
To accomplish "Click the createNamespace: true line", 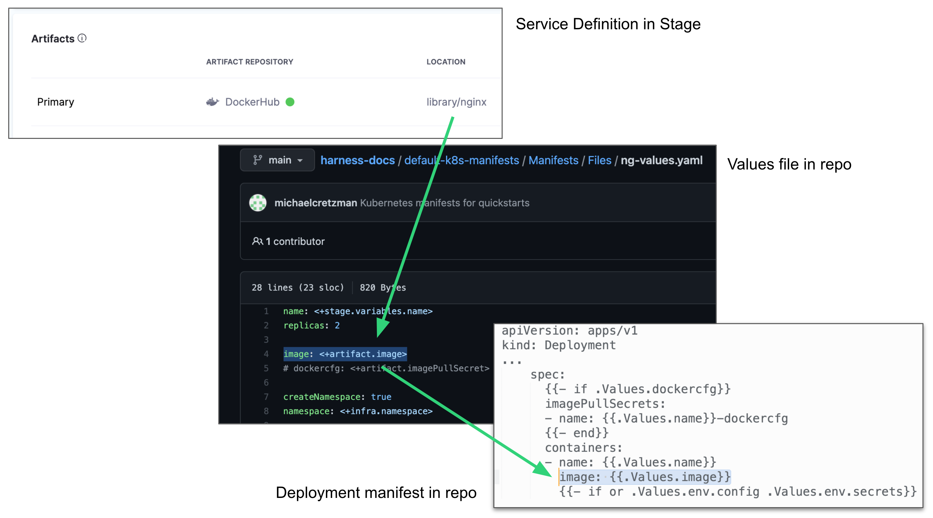I will (337, 397).
